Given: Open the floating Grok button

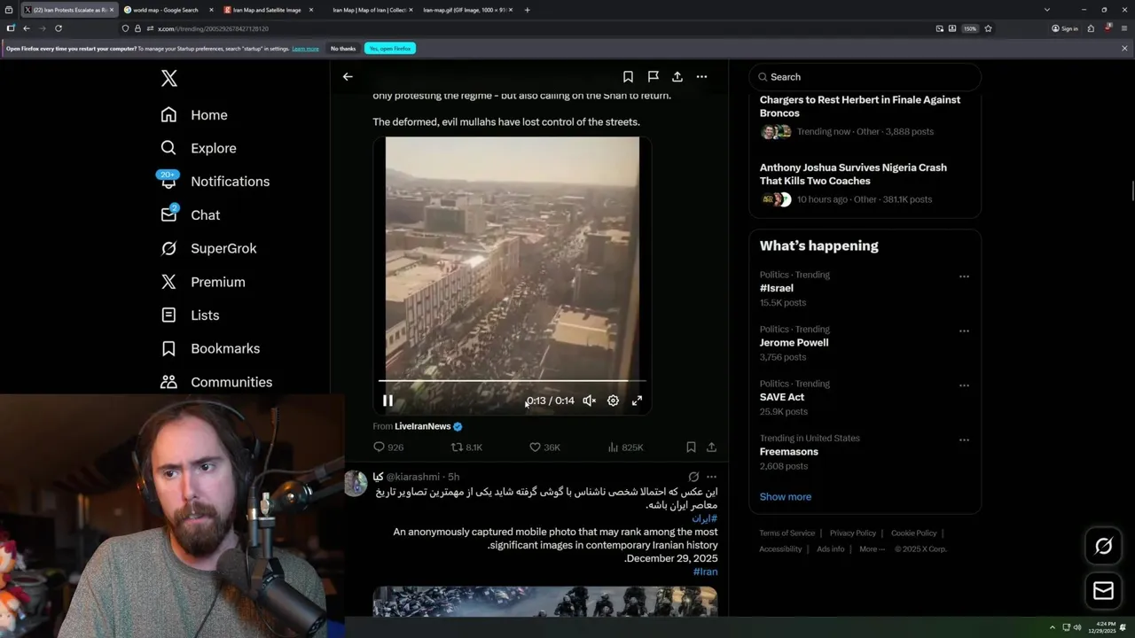Looking at the screenshot, I should [x=1103, y=547].
